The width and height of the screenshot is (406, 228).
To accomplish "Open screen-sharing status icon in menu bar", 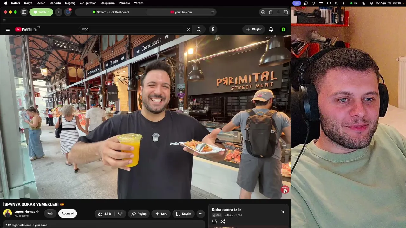I will [x=297, y=3].
